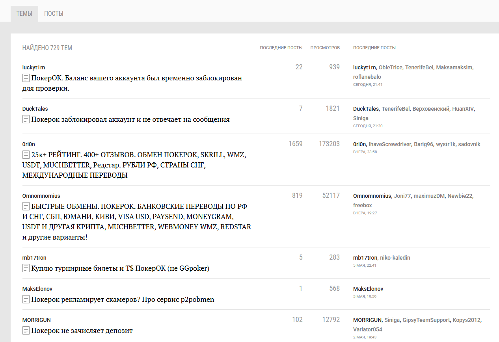Click document icon beside 'ПокерОК. Баланс вашего аккаунта' topic

tap(26, 78)
